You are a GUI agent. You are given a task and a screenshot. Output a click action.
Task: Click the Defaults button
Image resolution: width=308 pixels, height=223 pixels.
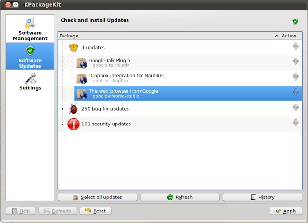pyautogui.click(x=58, y=211)
